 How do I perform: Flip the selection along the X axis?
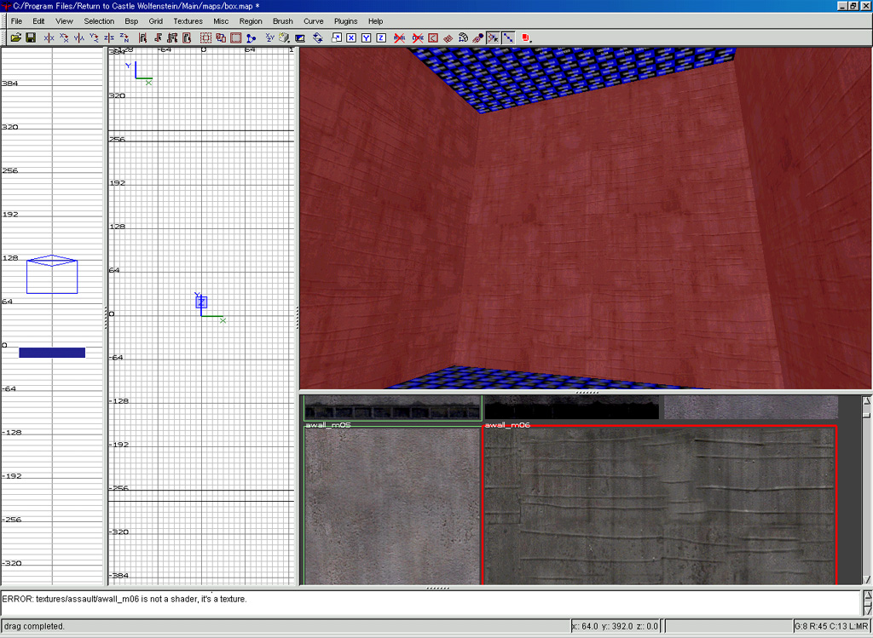(x=49, y=37)
